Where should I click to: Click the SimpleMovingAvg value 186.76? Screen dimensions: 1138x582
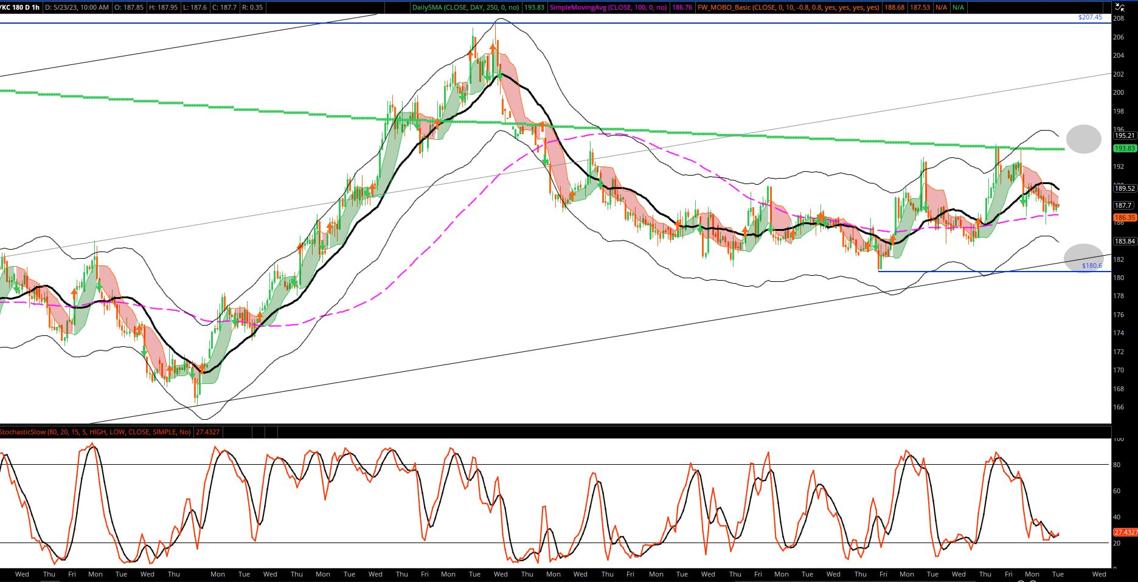point(681,7)
